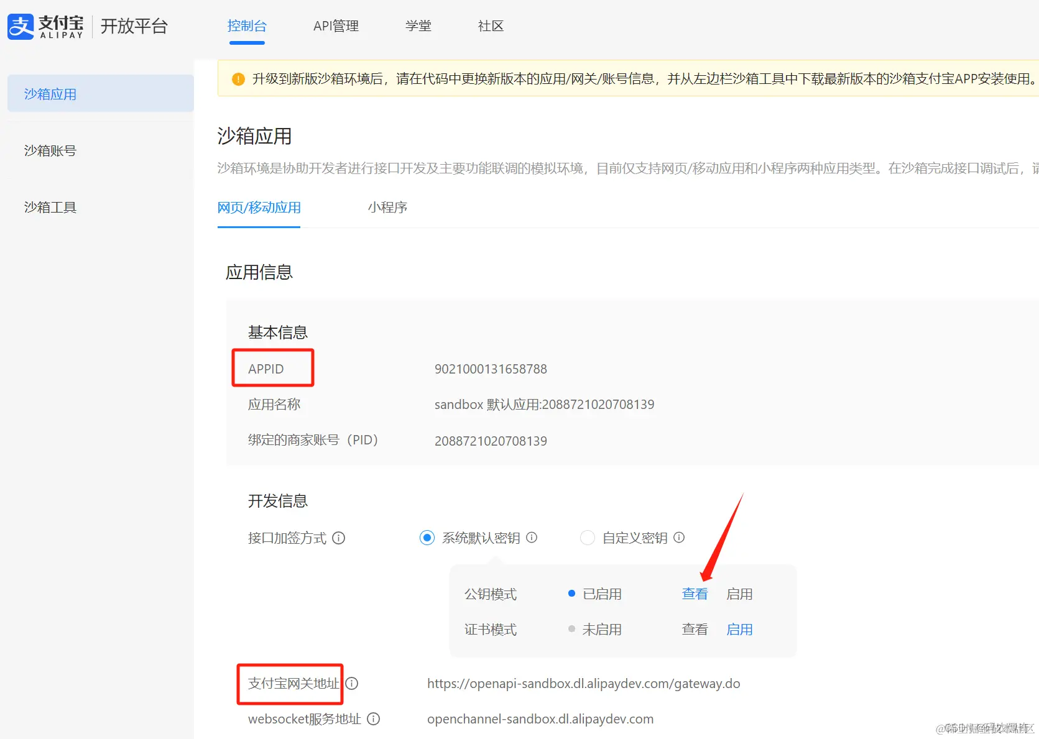
Task: Click the Alipay logo icon
Action: pyautogui.click(x=21, y=27)
